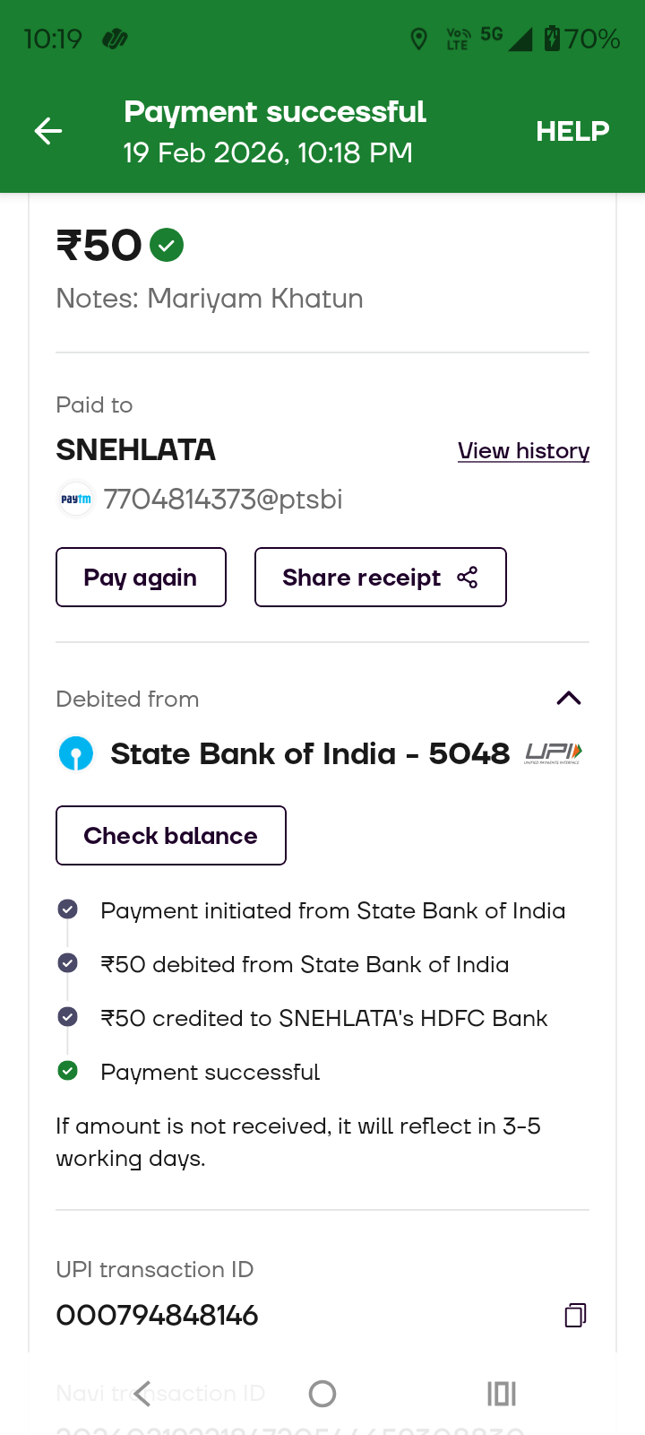Tap the ₹50 debited step checkmark
645x1435 pixels.
click(x=67, y=963)
